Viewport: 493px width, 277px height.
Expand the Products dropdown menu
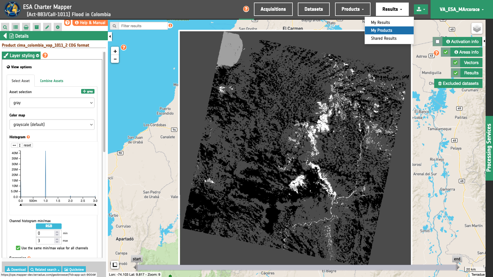coord(353,9)
